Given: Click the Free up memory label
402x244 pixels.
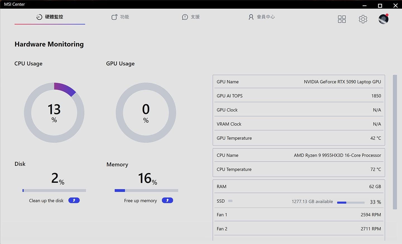Looking at the screenshot, I should (x=140, y=201).
